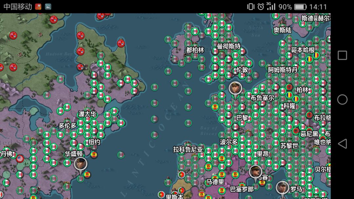Tap the iron cross unit left of 慕尼黑
The image size is (354, 199).
point(296,131)
